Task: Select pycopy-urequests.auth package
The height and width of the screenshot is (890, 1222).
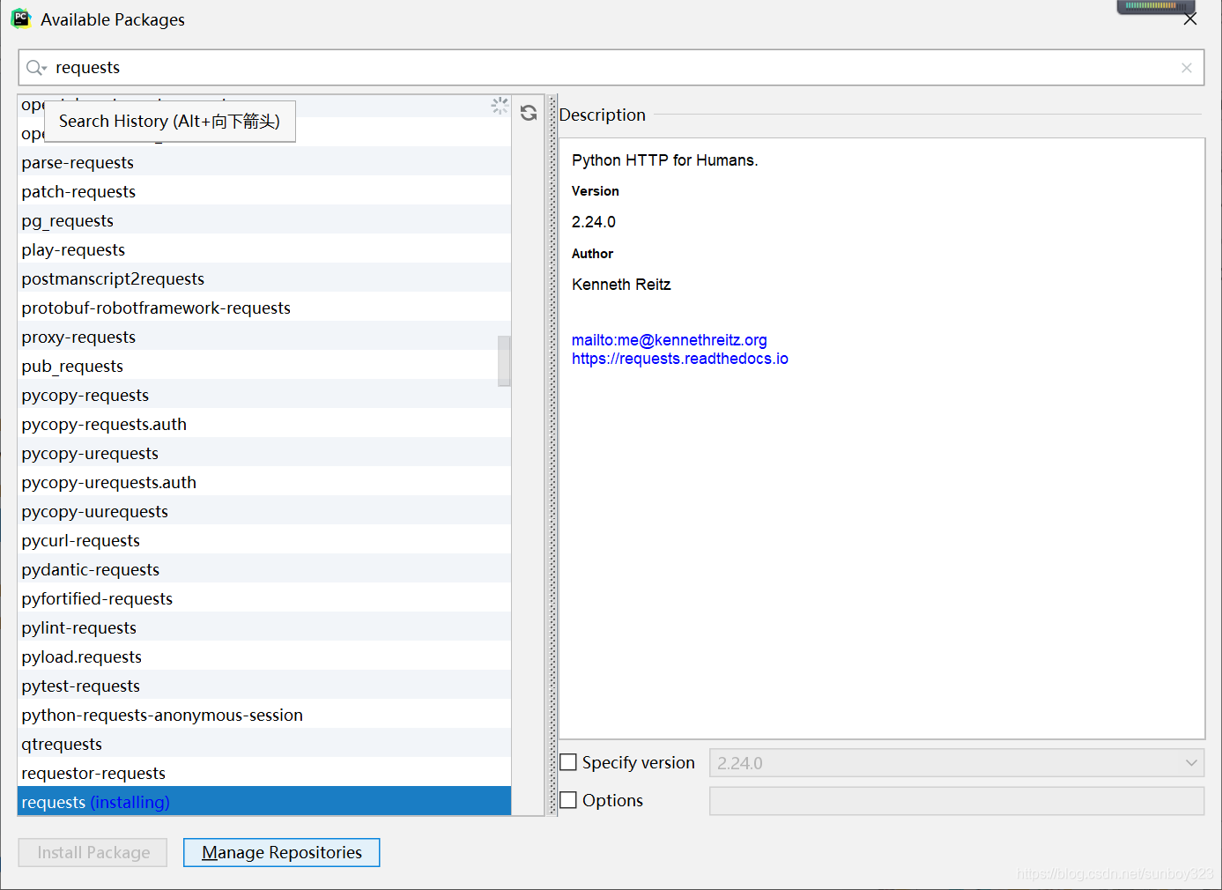Action: click(264, 482)
